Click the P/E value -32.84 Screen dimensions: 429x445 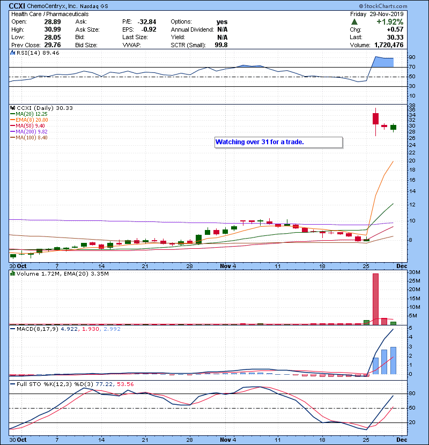[147, 22]
